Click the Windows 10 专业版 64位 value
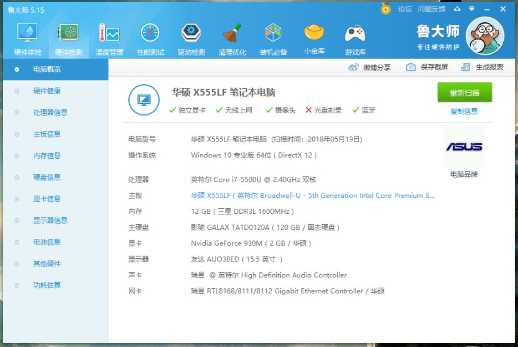The height and width of the screenshot is (347, 518). pyautogui.click(x=254, y=155)
